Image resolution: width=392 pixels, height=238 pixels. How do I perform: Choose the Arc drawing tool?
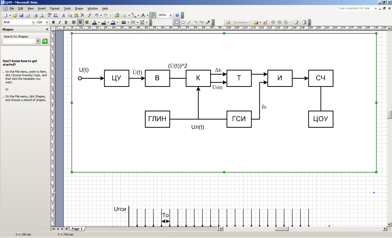tap(195, 22)
